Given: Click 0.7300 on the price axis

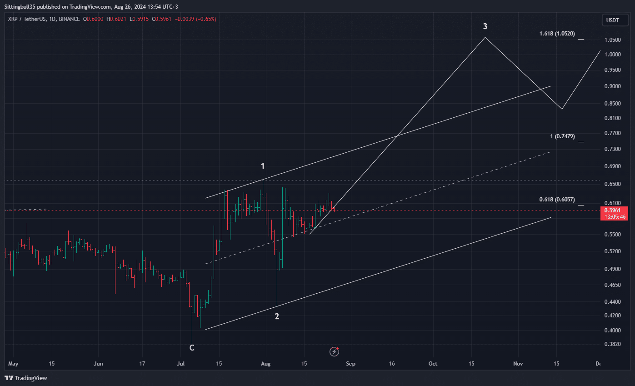Looking at the screenshot, I should pos(613,149).
